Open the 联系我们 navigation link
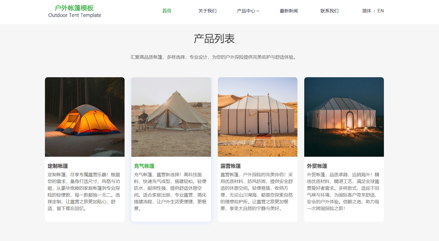 [x=329, y=11]
